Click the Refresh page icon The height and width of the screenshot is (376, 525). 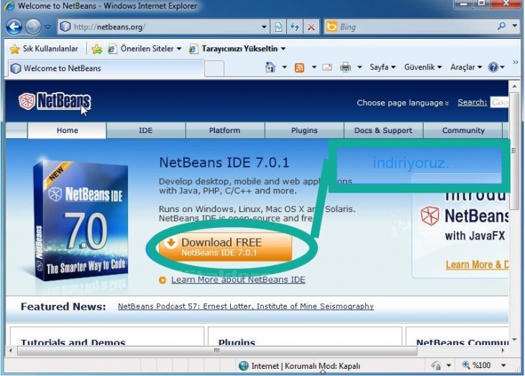(x=294, y=27)
